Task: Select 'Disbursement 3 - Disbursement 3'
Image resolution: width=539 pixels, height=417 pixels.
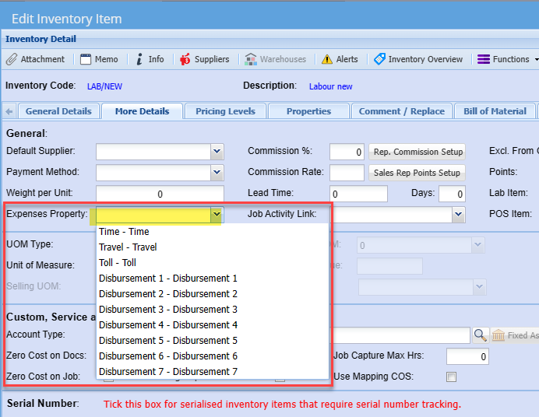Action: point(213,310)
